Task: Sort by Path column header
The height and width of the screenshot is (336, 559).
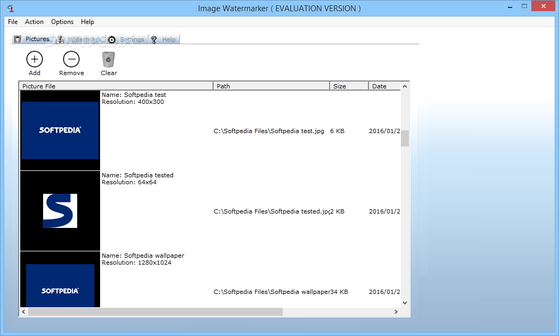Action: (x=272, y=86)
